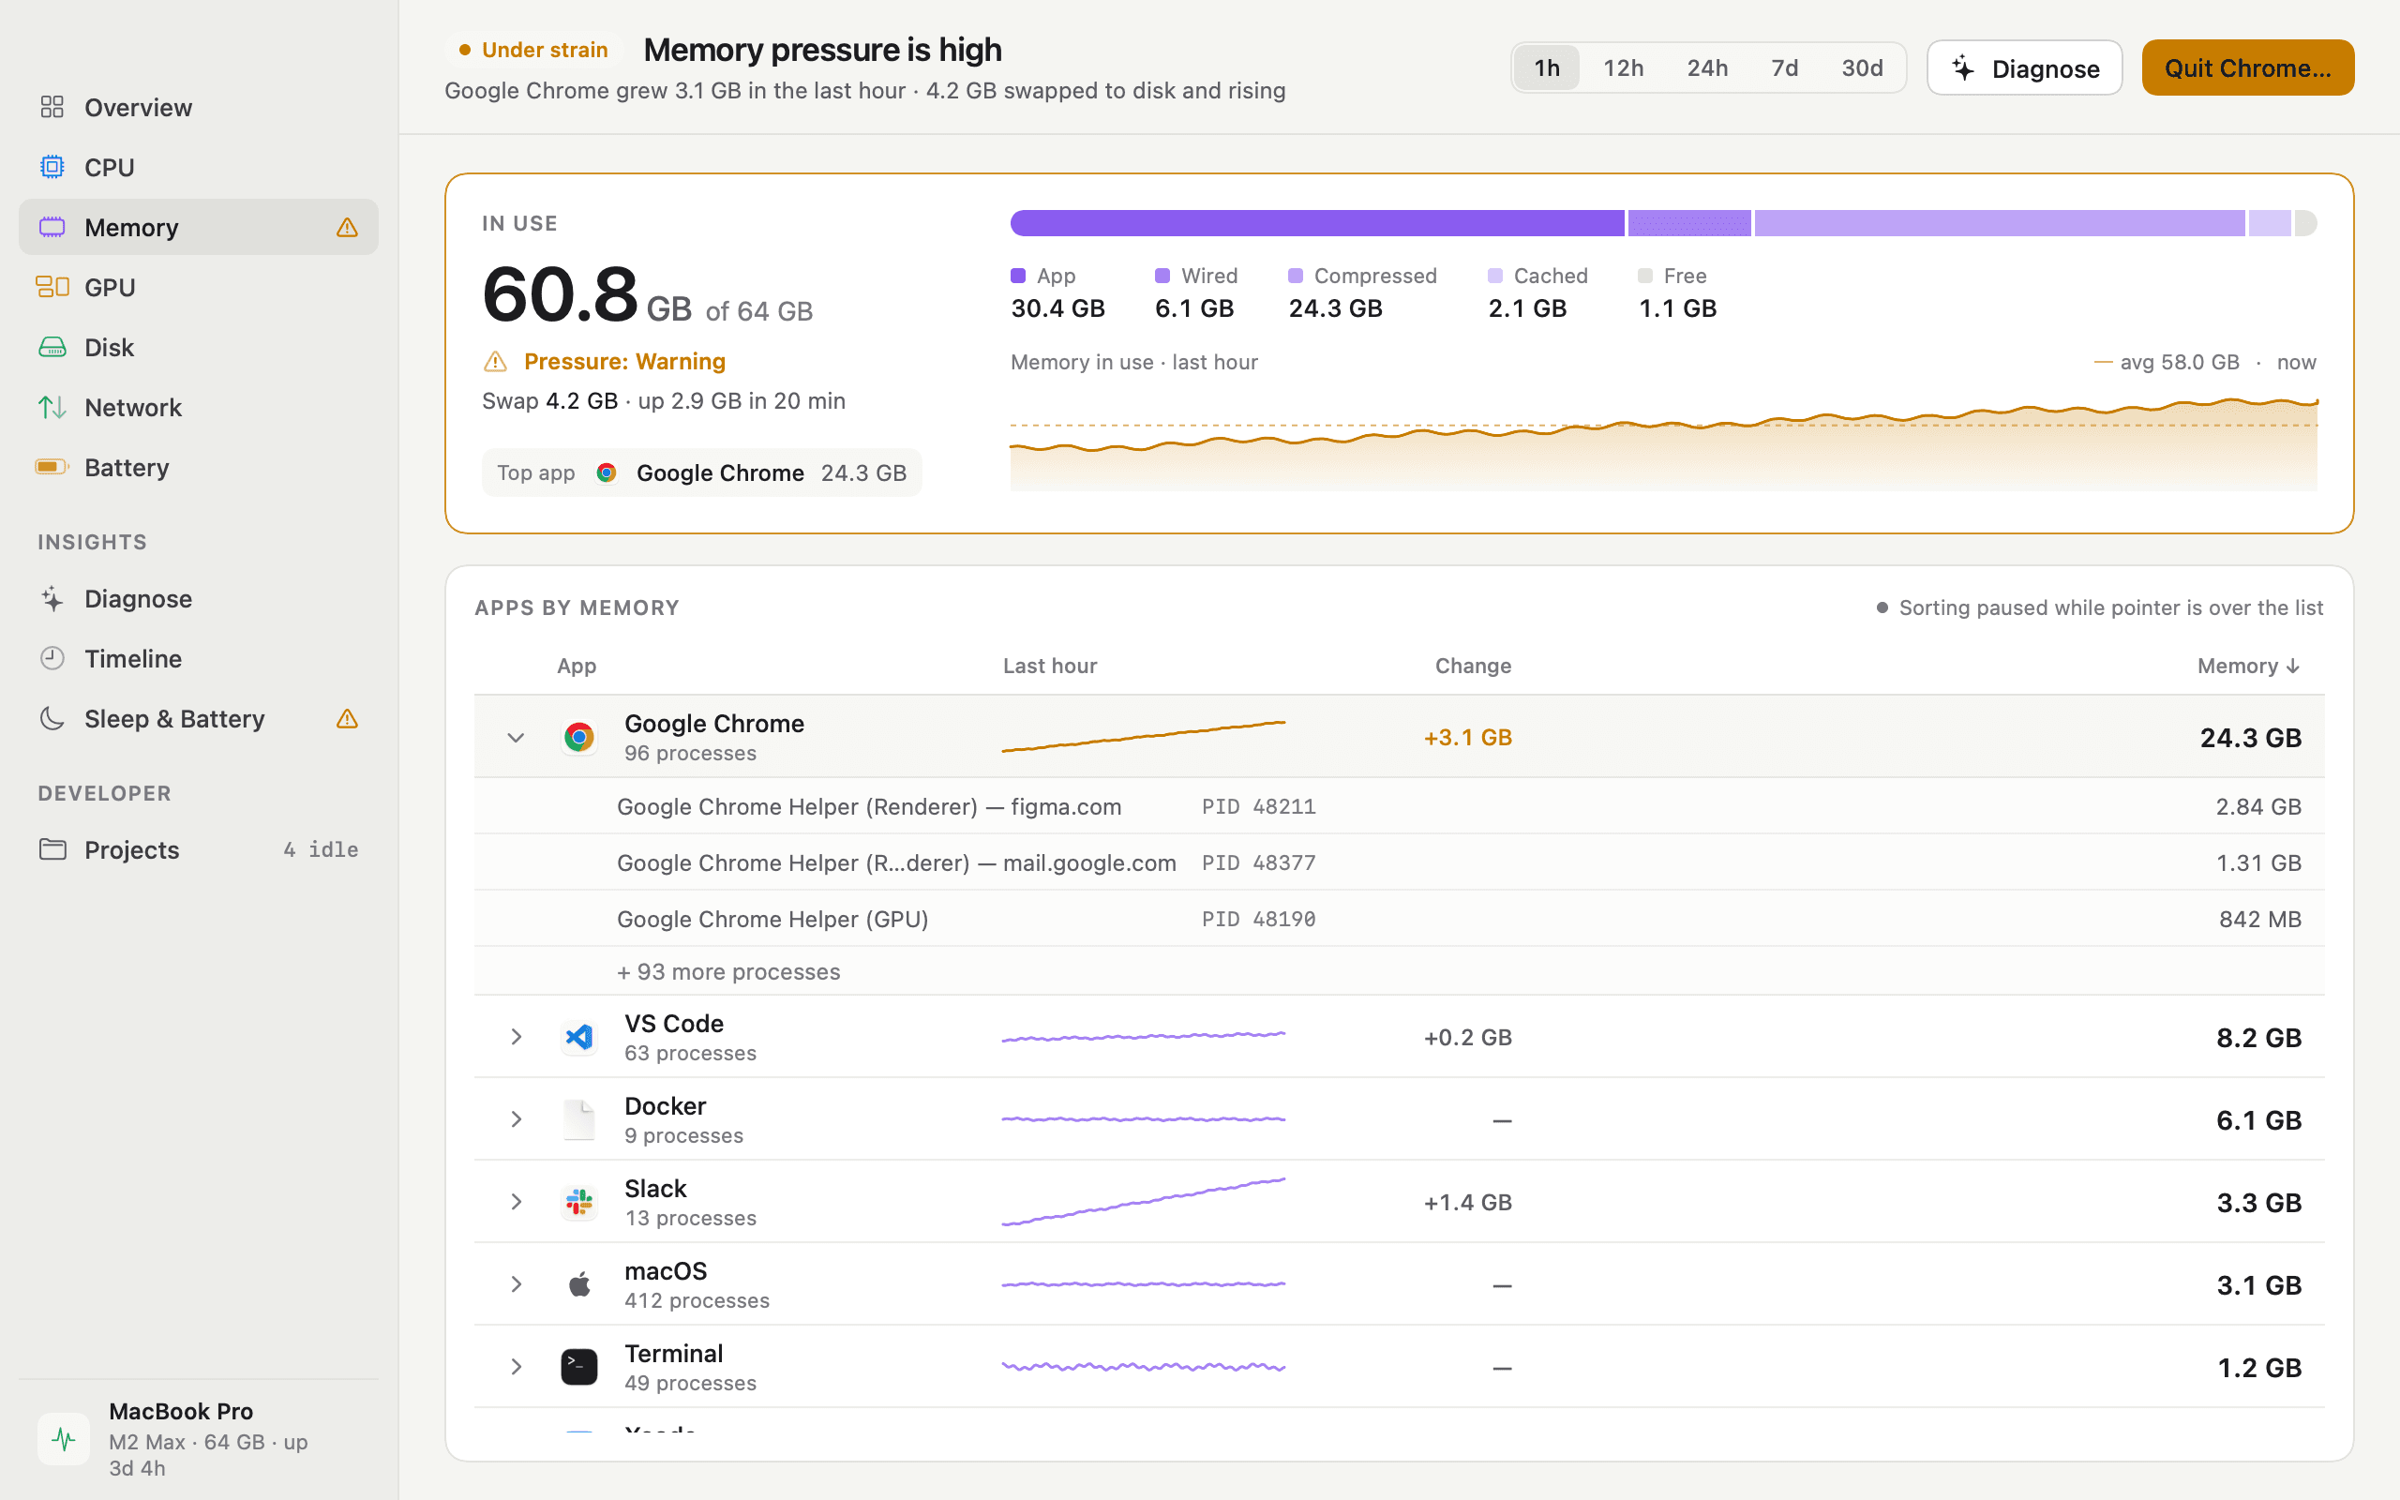Select the Google Chrome Helper (GPU) row

(x=1399, y=919)
